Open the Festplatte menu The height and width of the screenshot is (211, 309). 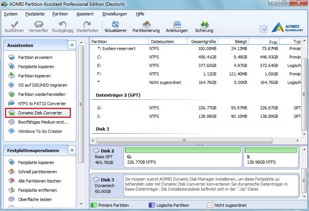35,14
